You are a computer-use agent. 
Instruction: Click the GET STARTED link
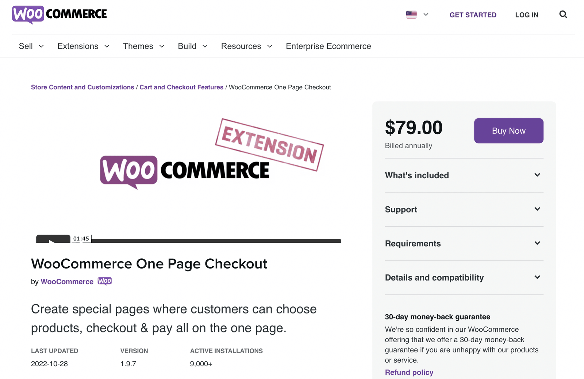473,15
